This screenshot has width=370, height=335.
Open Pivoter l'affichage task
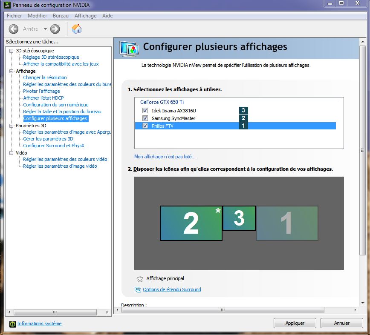41,91
